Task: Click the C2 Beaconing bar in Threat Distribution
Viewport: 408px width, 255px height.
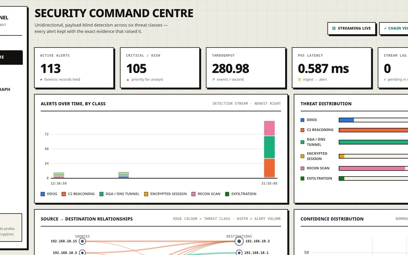Action: [373, 130]
